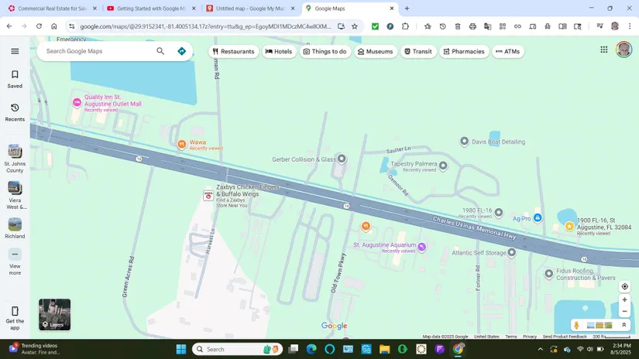Click the search magnifier icon
639x359 pixels.
point(160,51)
